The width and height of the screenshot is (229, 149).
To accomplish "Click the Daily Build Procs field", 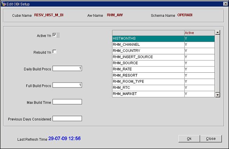I will 67,68.
